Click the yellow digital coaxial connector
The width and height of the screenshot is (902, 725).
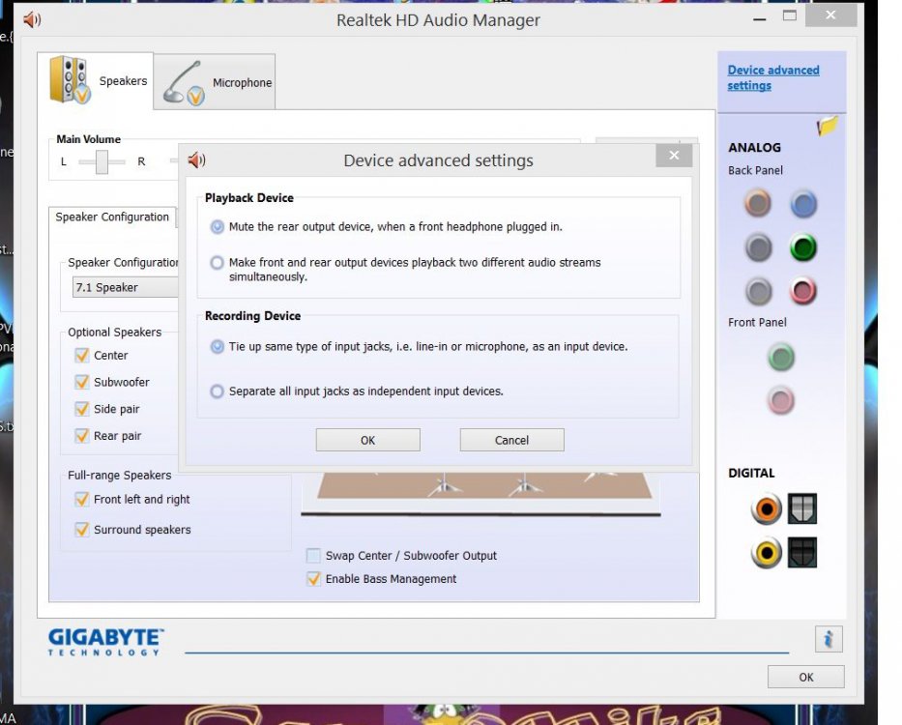point(767,553)
